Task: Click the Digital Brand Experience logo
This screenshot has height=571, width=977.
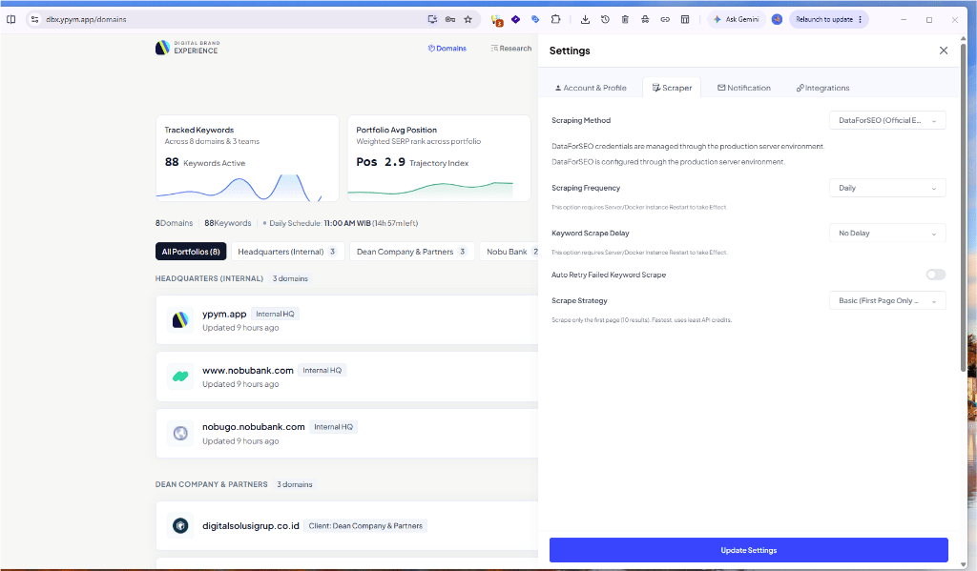Action: [188, 48]
